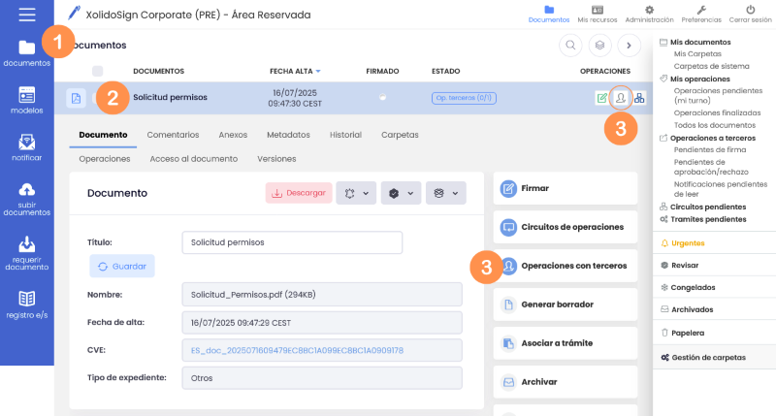Click the Firmar action button
Viewport: 776px width, 416px height.
[x=566, y=188]
